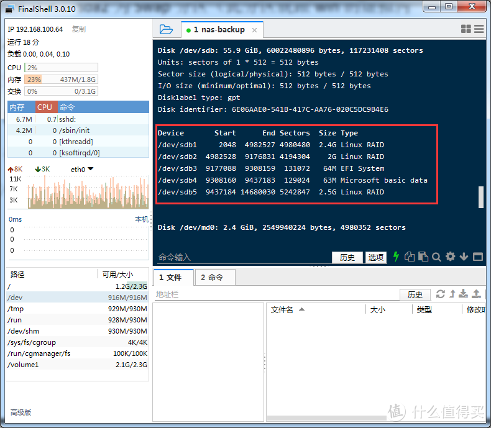
Task: Toggle fullscreen terminal window icon
Action: coord(478,257)
